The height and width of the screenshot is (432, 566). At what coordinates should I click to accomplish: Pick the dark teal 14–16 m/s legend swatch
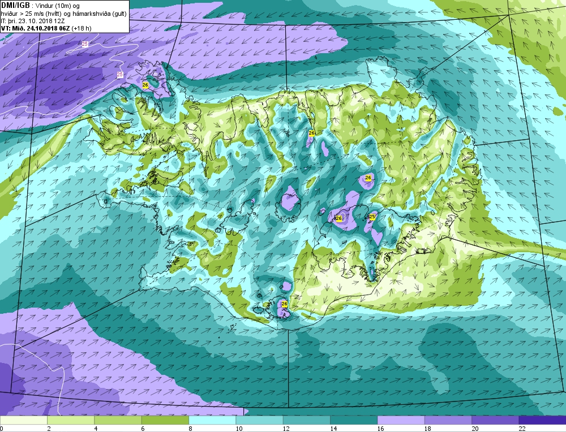[x=354, y=420]
